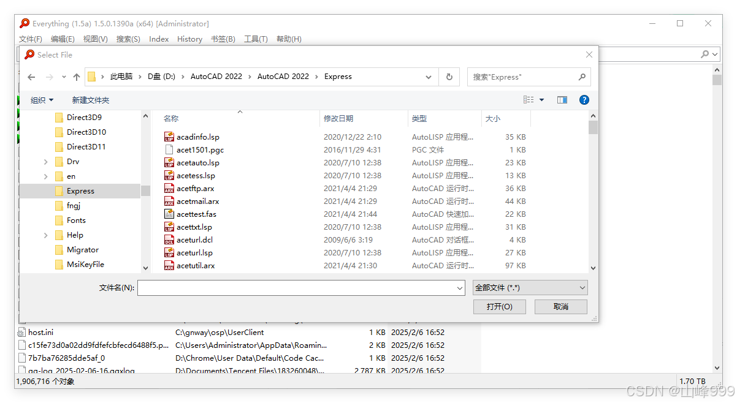Select acettxt.lsp file name
Screen dimensions: 737x403
click(194, 227)
